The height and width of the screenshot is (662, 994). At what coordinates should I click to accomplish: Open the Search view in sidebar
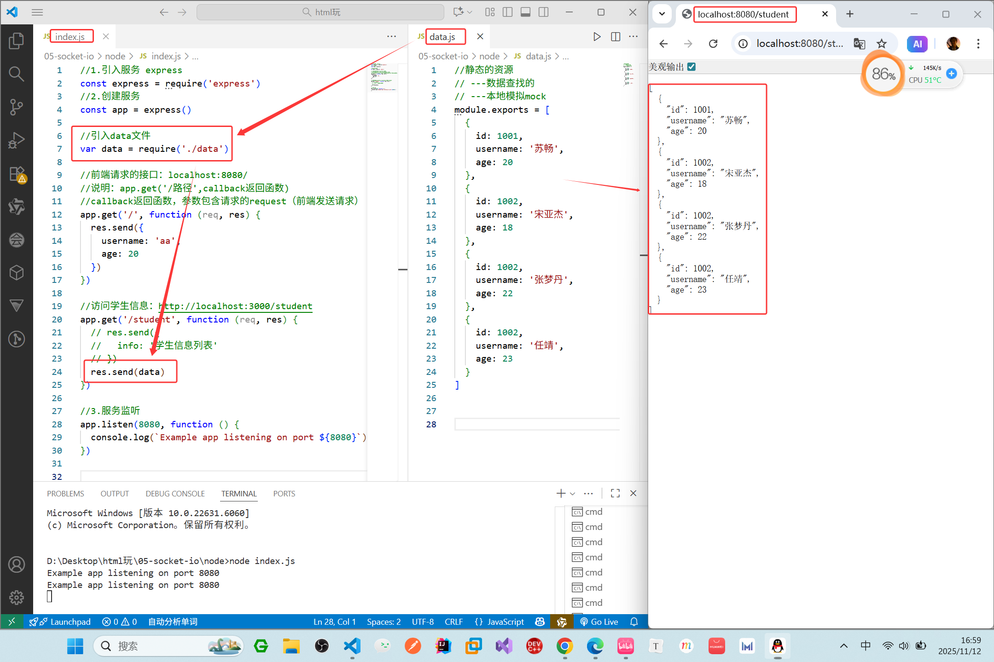point(17,74)
